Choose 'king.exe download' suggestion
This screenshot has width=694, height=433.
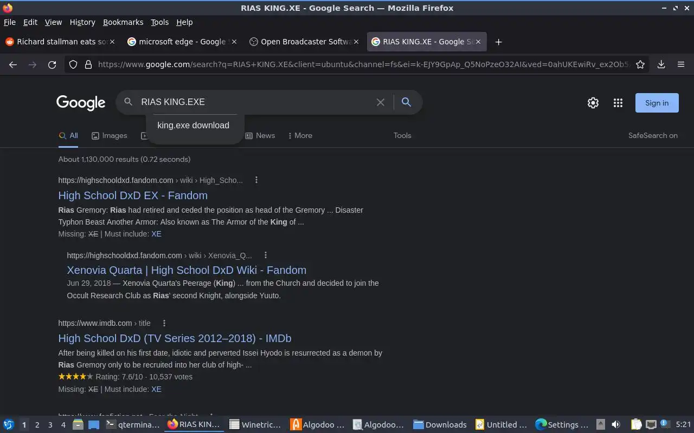[194, 125]
